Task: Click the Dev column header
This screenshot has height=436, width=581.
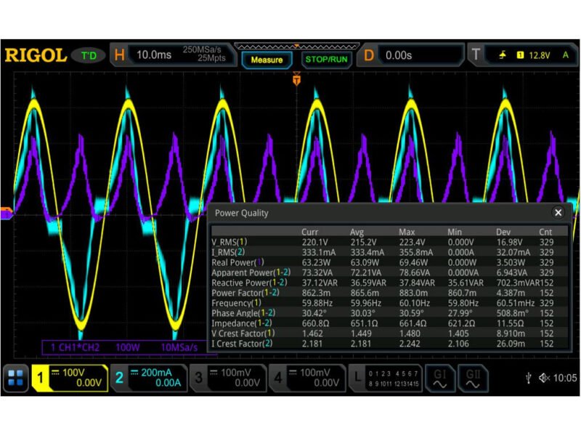Action: coord(503,232)
